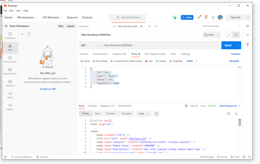
Task: Open the user avatar profile menu
Action: coord(220,18)
